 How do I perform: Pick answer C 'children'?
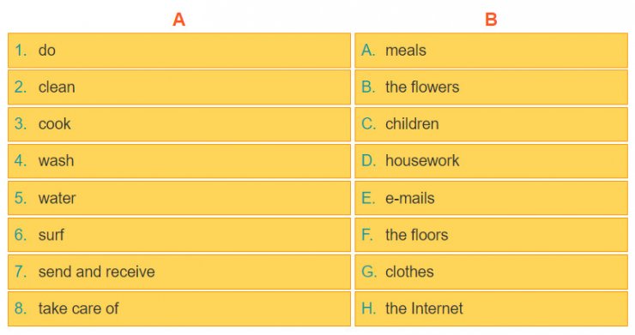click(491, 123)
